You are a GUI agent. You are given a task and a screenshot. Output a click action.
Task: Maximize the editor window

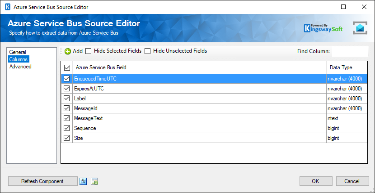tap(343, 7)
